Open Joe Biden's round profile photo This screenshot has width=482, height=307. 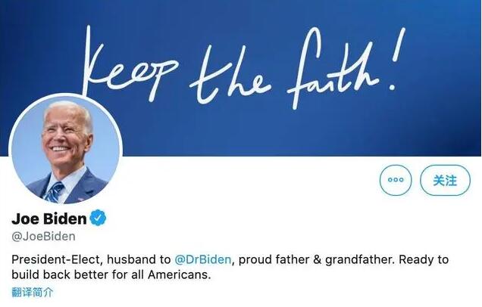pyautogui.click(x=65, y=153)
